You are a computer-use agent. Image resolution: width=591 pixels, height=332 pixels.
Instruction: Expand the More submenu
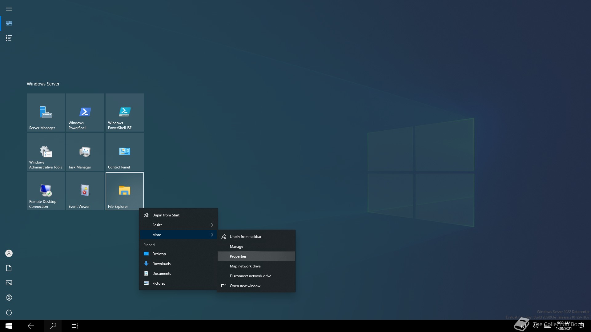point(179,235)
